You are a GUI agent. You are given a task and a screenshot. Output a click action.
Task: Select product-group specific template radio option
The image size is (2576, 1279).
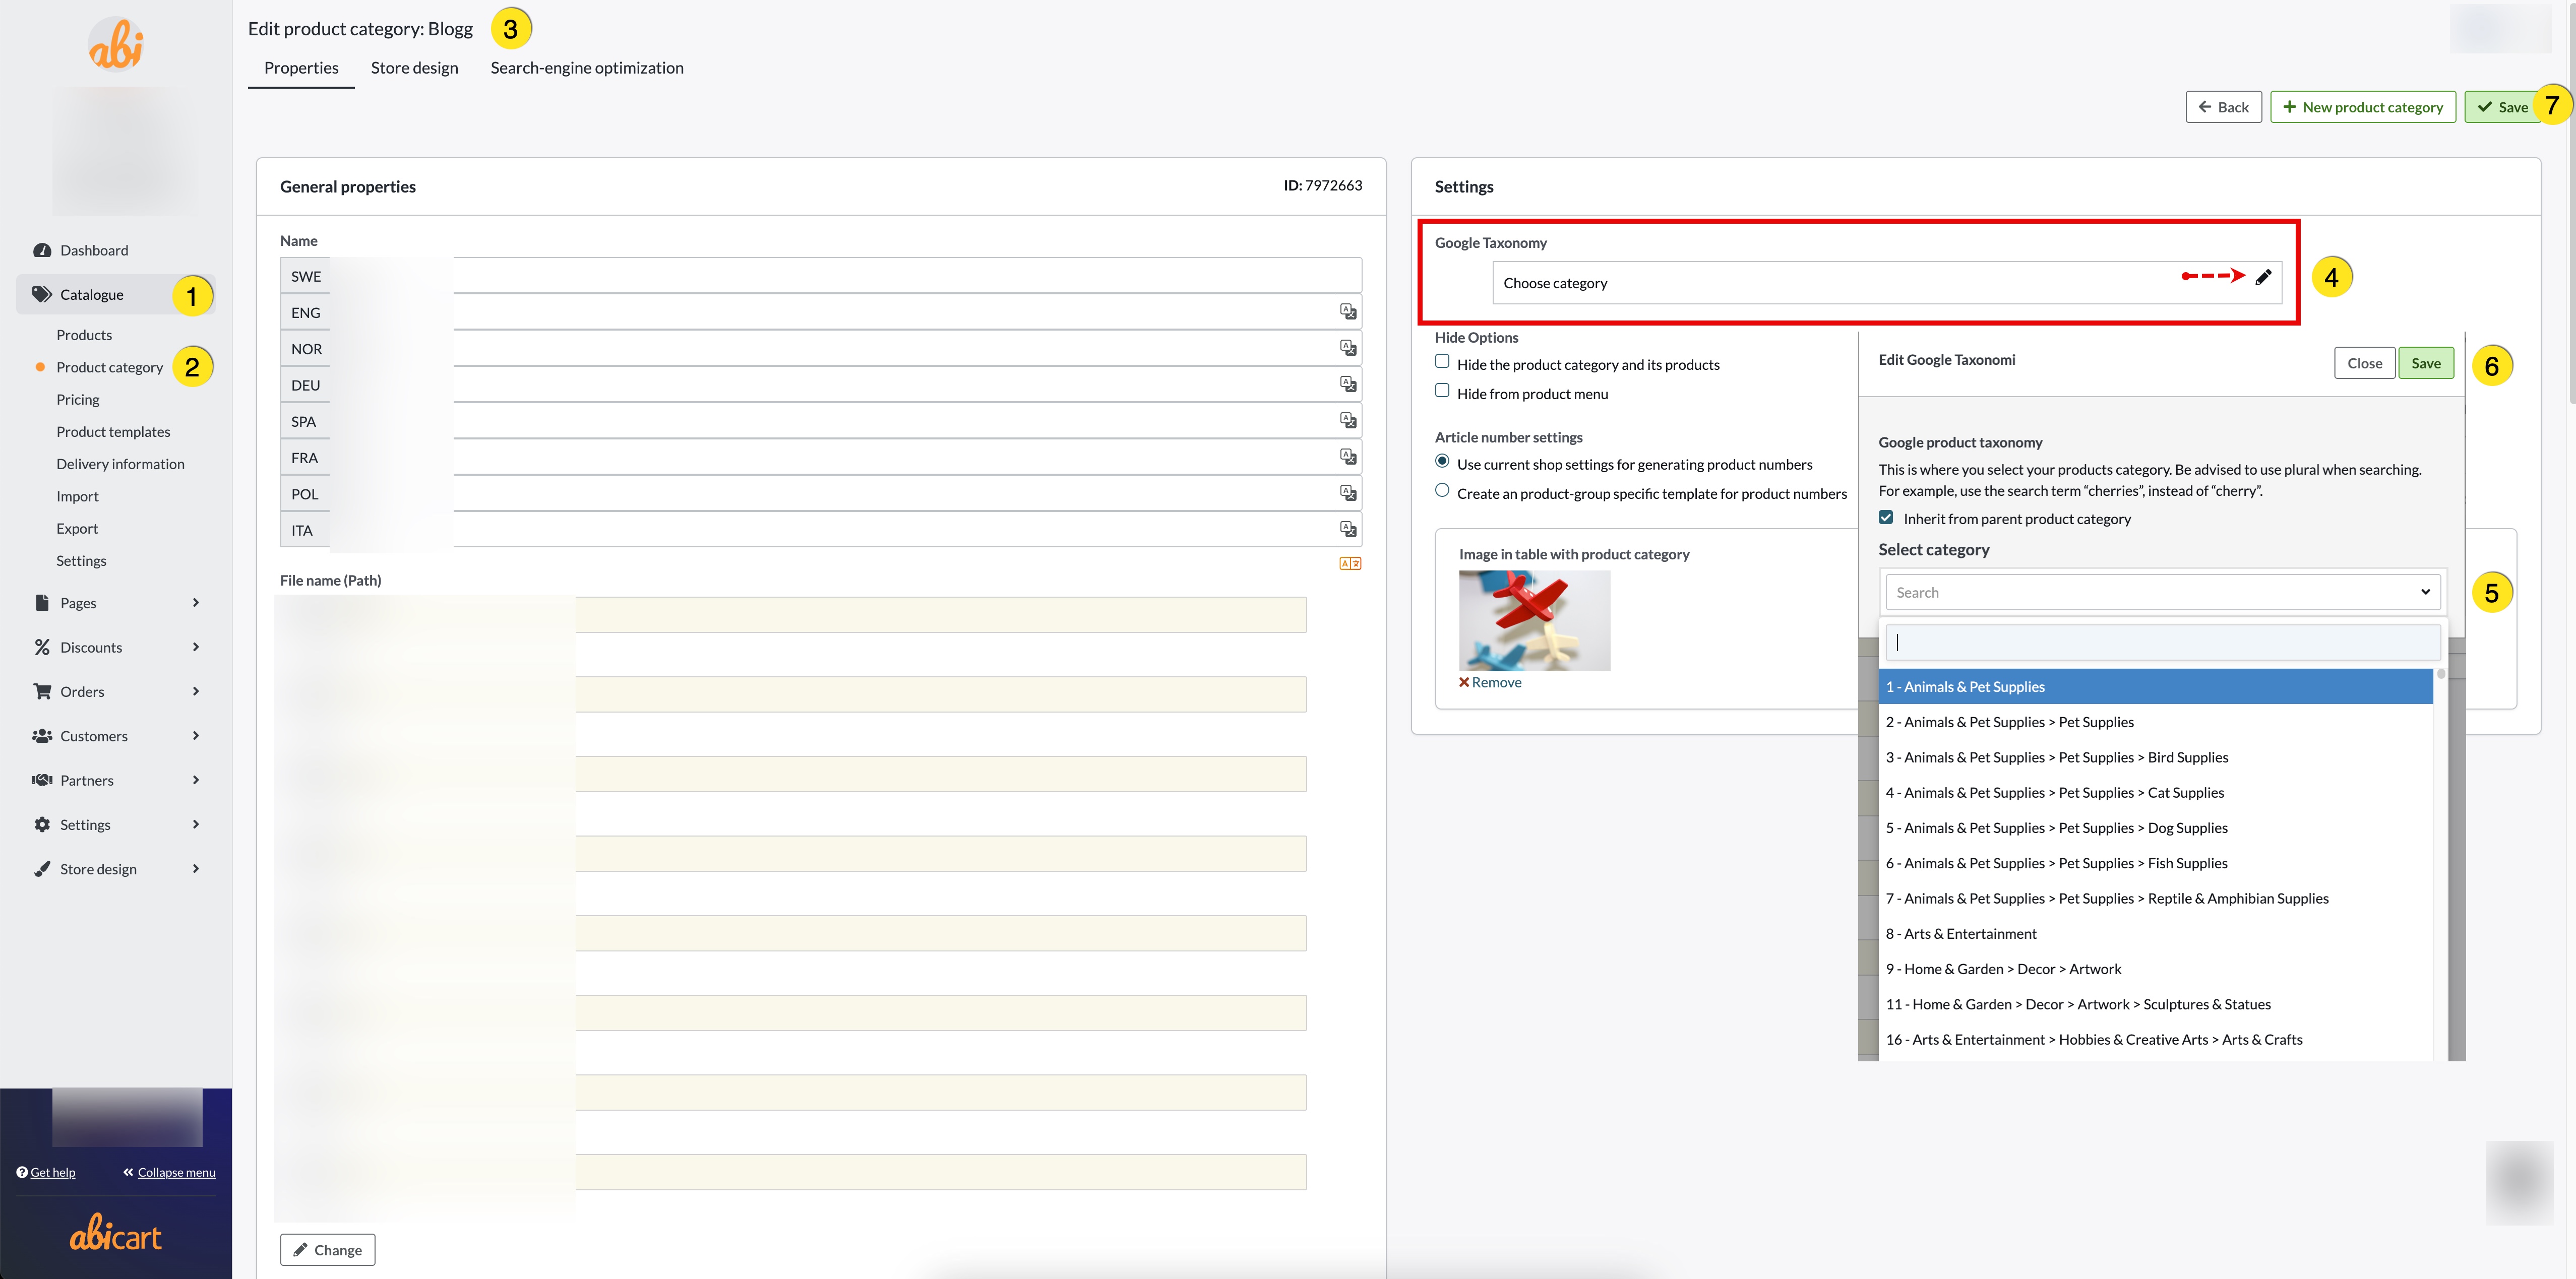tap(1442, 491)
